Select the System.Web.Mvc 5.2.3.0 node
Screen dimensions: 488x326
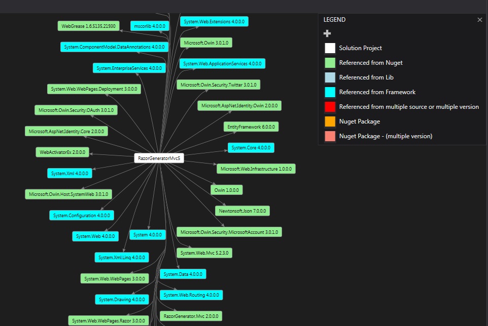tap(204, 253)
